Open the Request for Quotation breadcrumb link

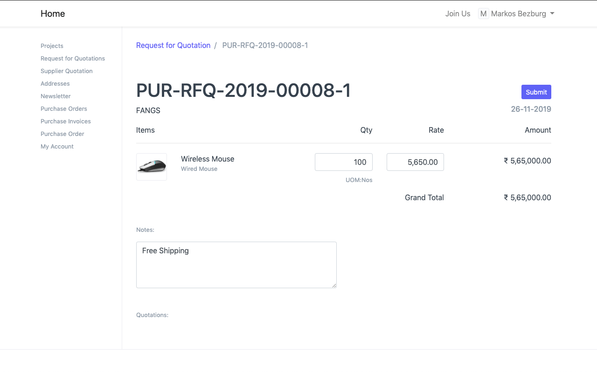tap(173, 45)
